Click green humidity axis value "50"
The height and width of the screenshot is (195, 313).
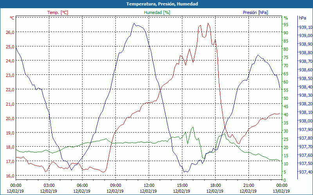(x=286, y=98)
